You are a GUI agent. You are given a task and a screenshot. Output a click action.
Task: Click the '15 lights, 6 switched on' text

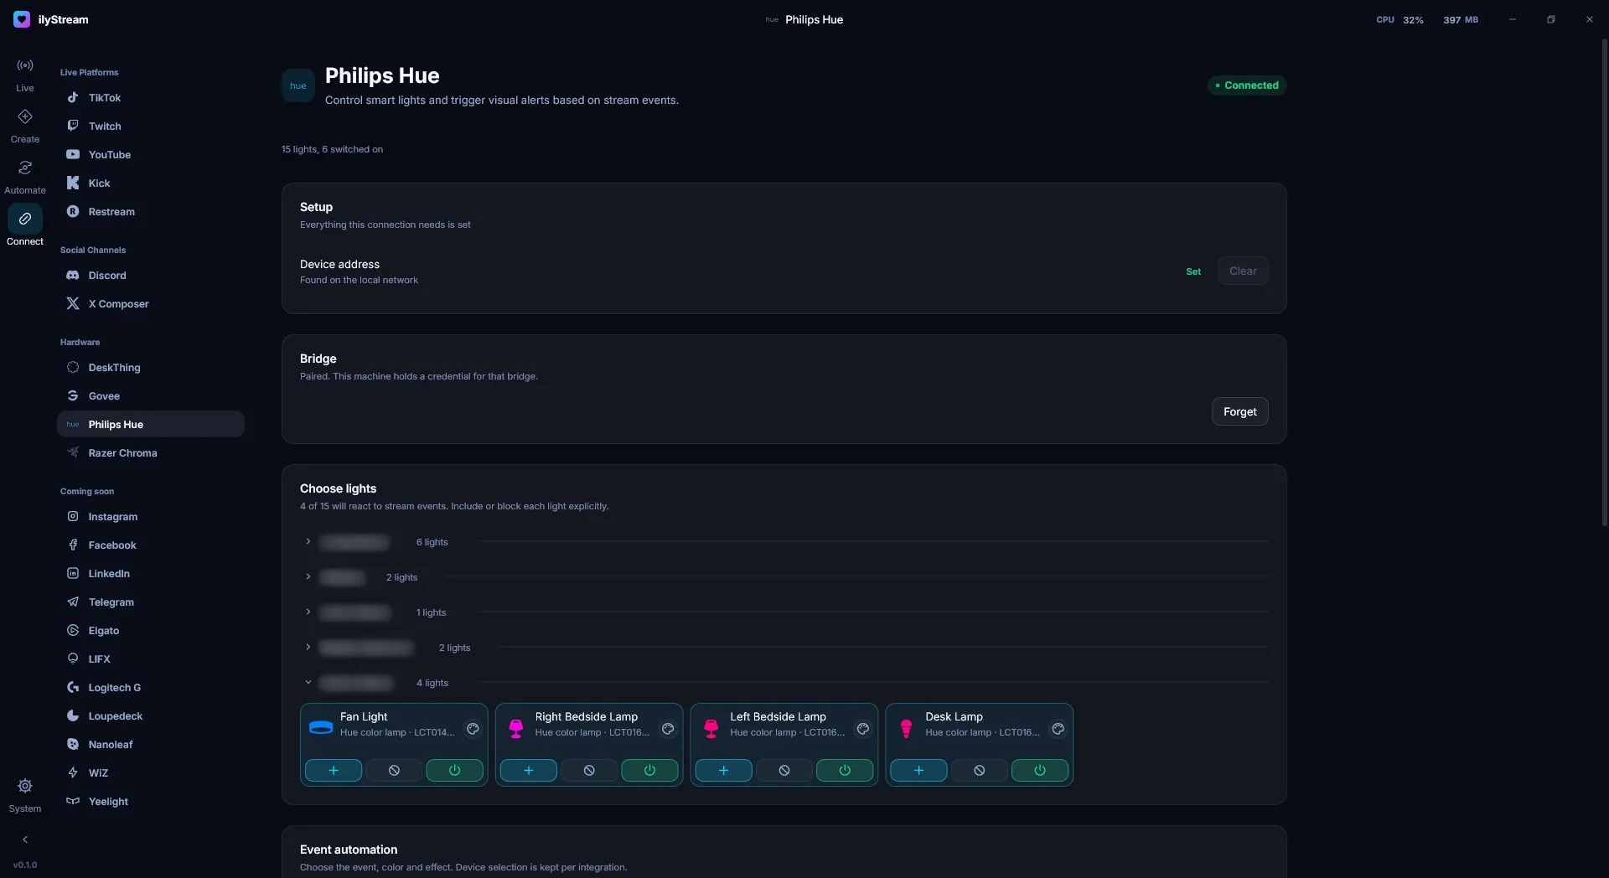[x=332, y=149]
